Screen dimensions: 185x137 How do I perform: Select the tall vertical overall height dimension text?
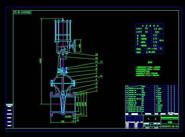pyautogui.click(x=40, y=61)
